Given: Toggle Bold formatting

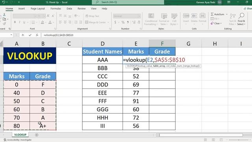Looking at the screenshot, I should coord(15,22).
